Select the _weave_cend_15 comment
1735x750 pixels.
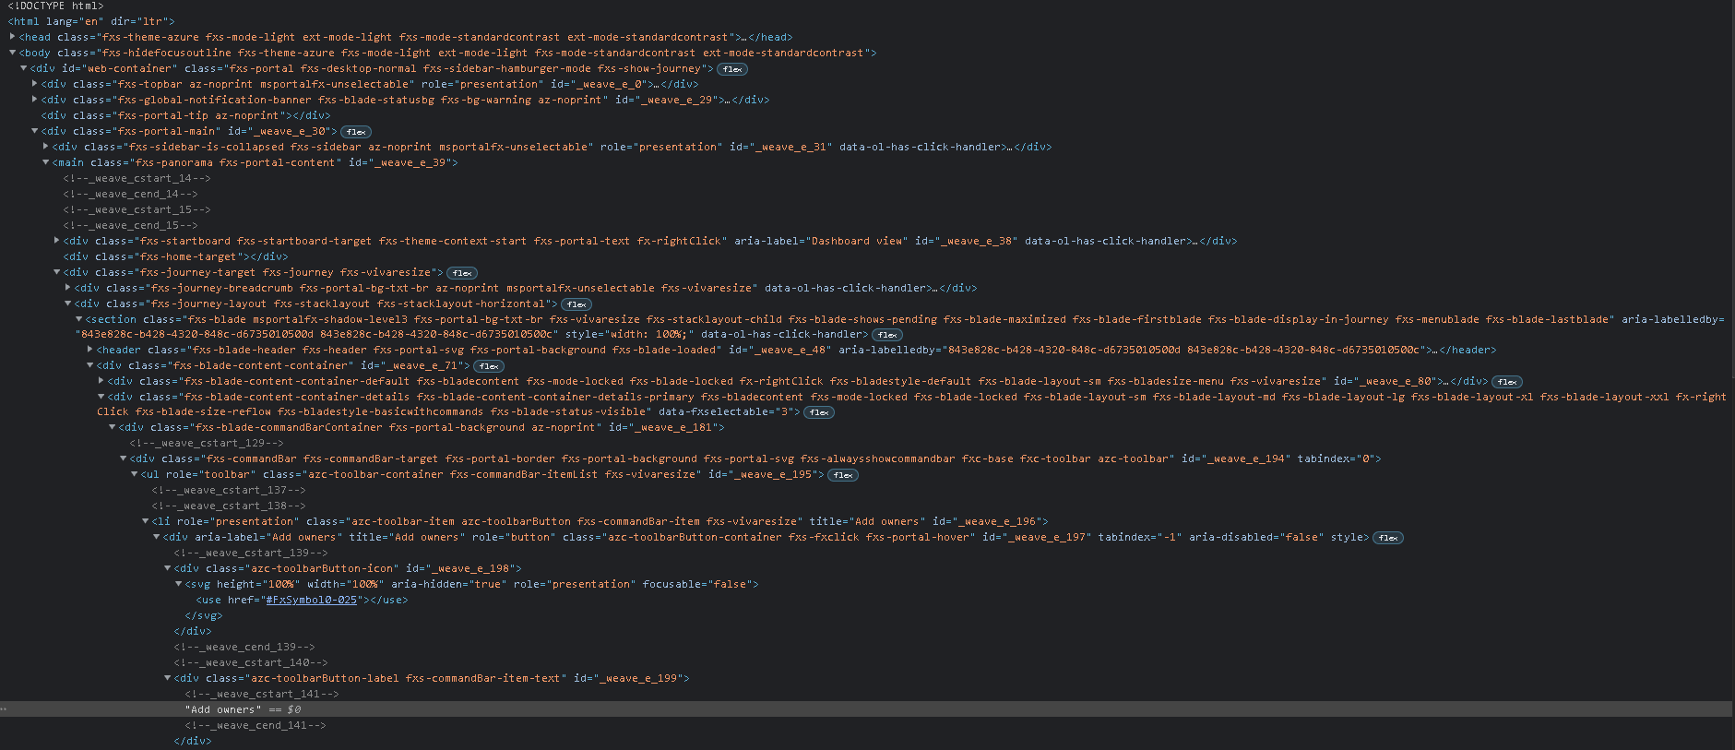[130, 225]
